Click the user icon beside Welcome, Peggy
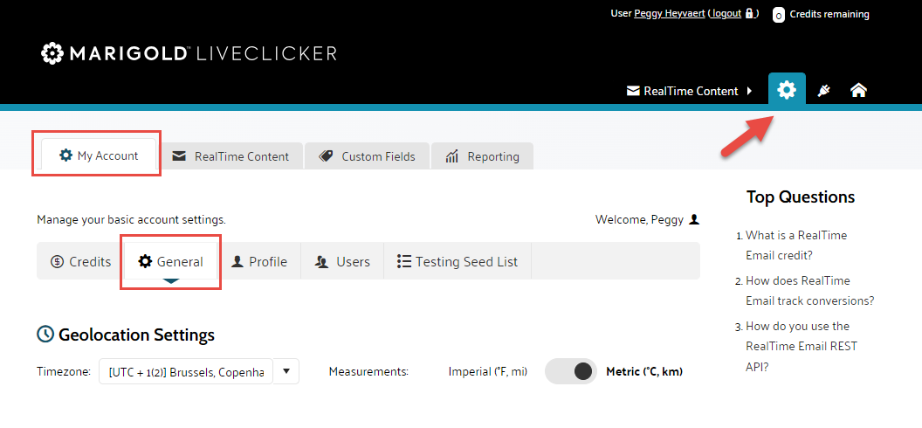 (694, 219)
